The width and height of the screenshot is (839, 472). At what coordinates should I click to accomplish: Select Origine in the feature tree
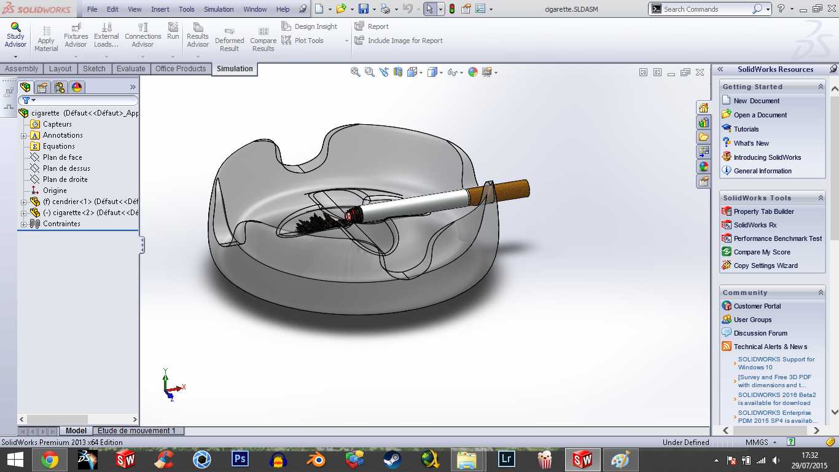[55, 191]
